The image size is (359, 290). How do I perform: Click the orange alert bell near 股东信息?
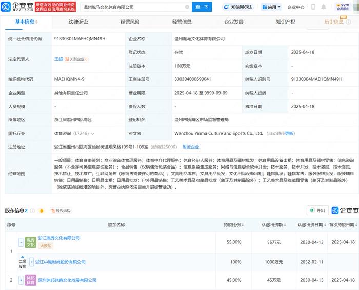coord(42,211)
